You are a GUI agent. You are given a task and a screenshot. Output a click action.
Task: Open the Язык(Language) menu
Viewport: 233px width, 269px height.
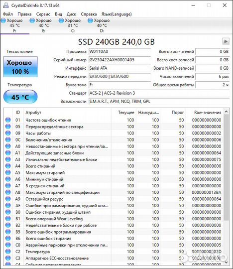(x=116, y=14)
